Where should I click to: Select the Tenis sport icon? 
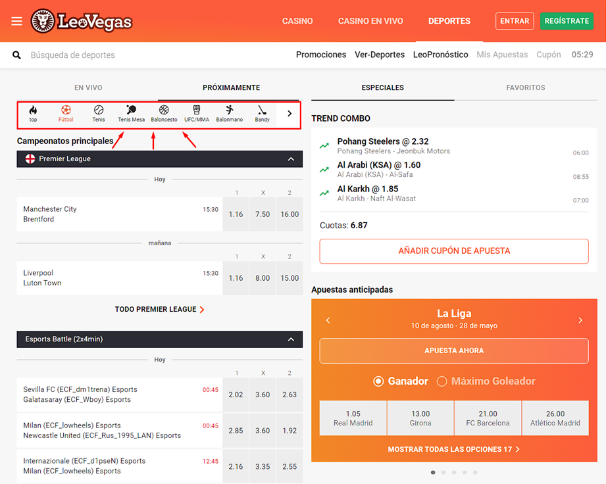click(99, 114)
